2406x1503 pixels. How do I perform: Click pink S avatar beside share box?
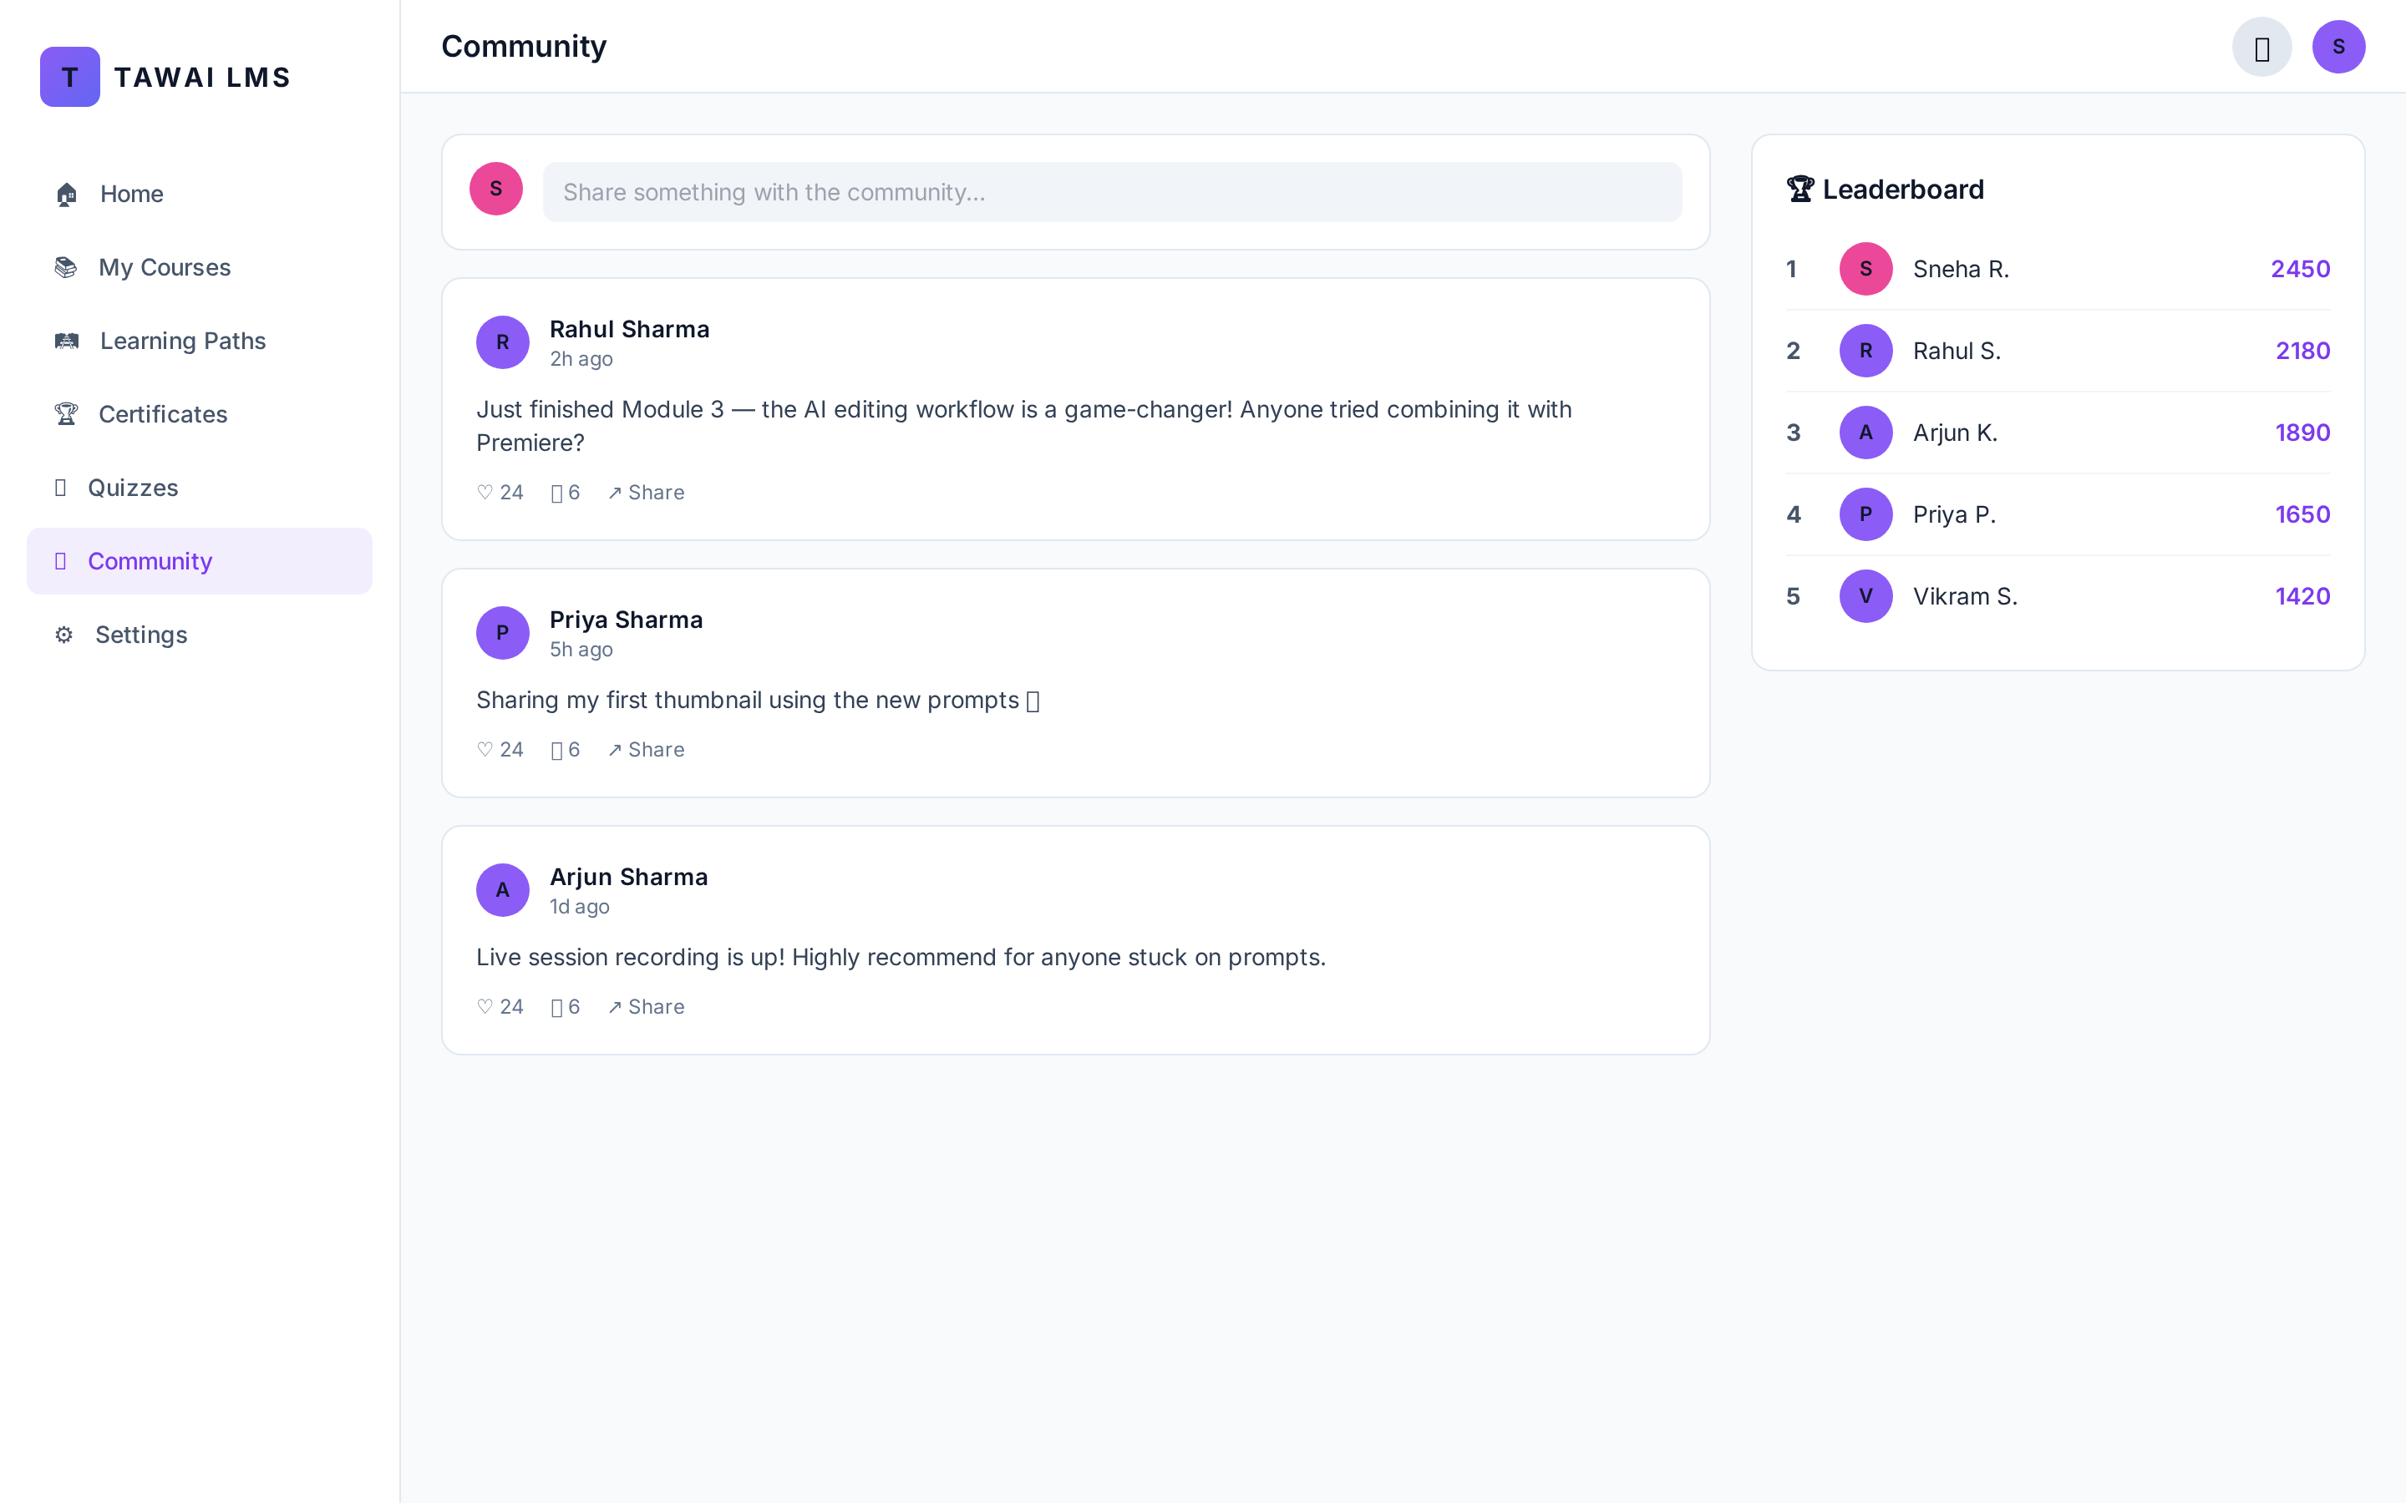(x=496, y=189)
